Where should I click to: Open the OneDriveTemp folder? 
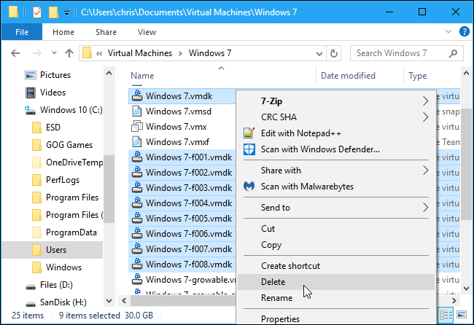coord(67,162)
